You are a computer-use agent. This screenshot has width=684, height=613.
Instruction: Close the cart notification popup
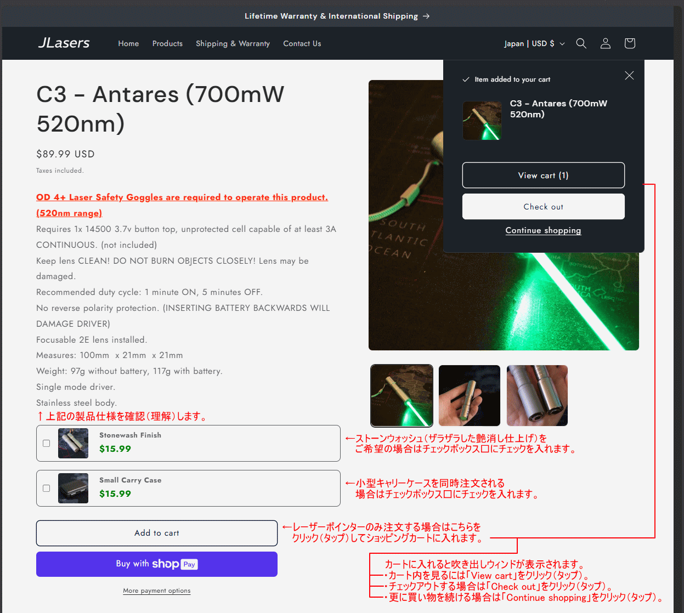pos(629,76)
